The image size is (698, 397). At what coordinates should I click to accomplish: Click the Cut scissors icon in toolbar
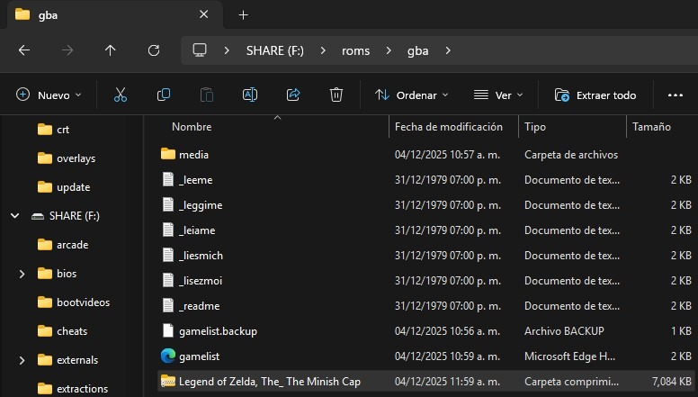(x=121, y=95)
